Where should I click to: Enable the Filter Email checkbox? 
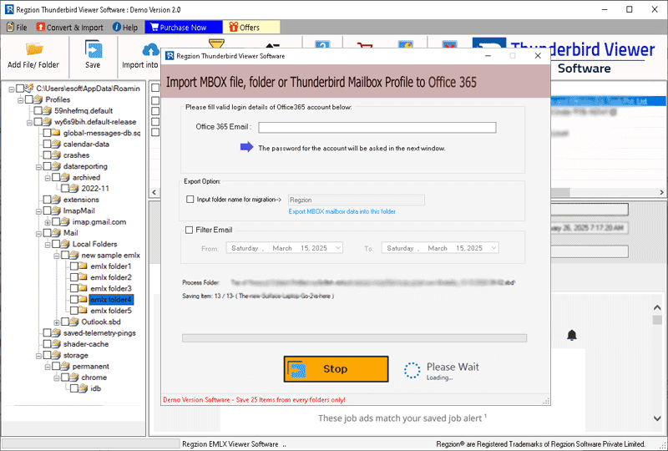190,230
